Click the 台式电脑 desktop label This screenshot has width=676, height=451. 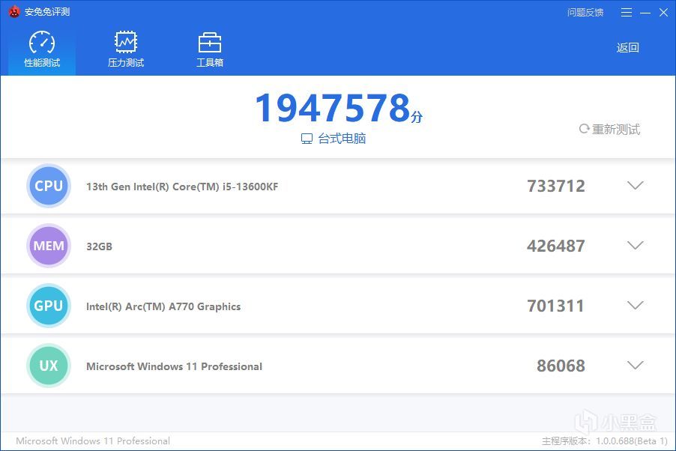(342, 139)
